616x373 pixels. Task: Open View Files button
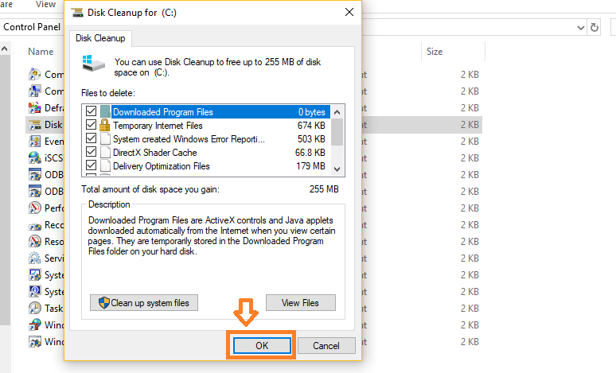pos(301,303)
